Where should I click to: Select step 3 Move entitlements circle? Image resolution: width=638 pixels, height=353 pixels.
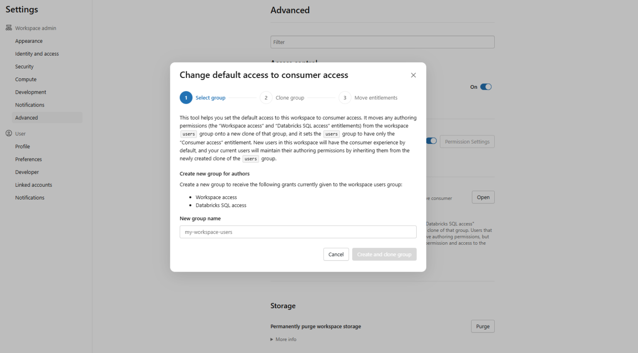[345, 97]
